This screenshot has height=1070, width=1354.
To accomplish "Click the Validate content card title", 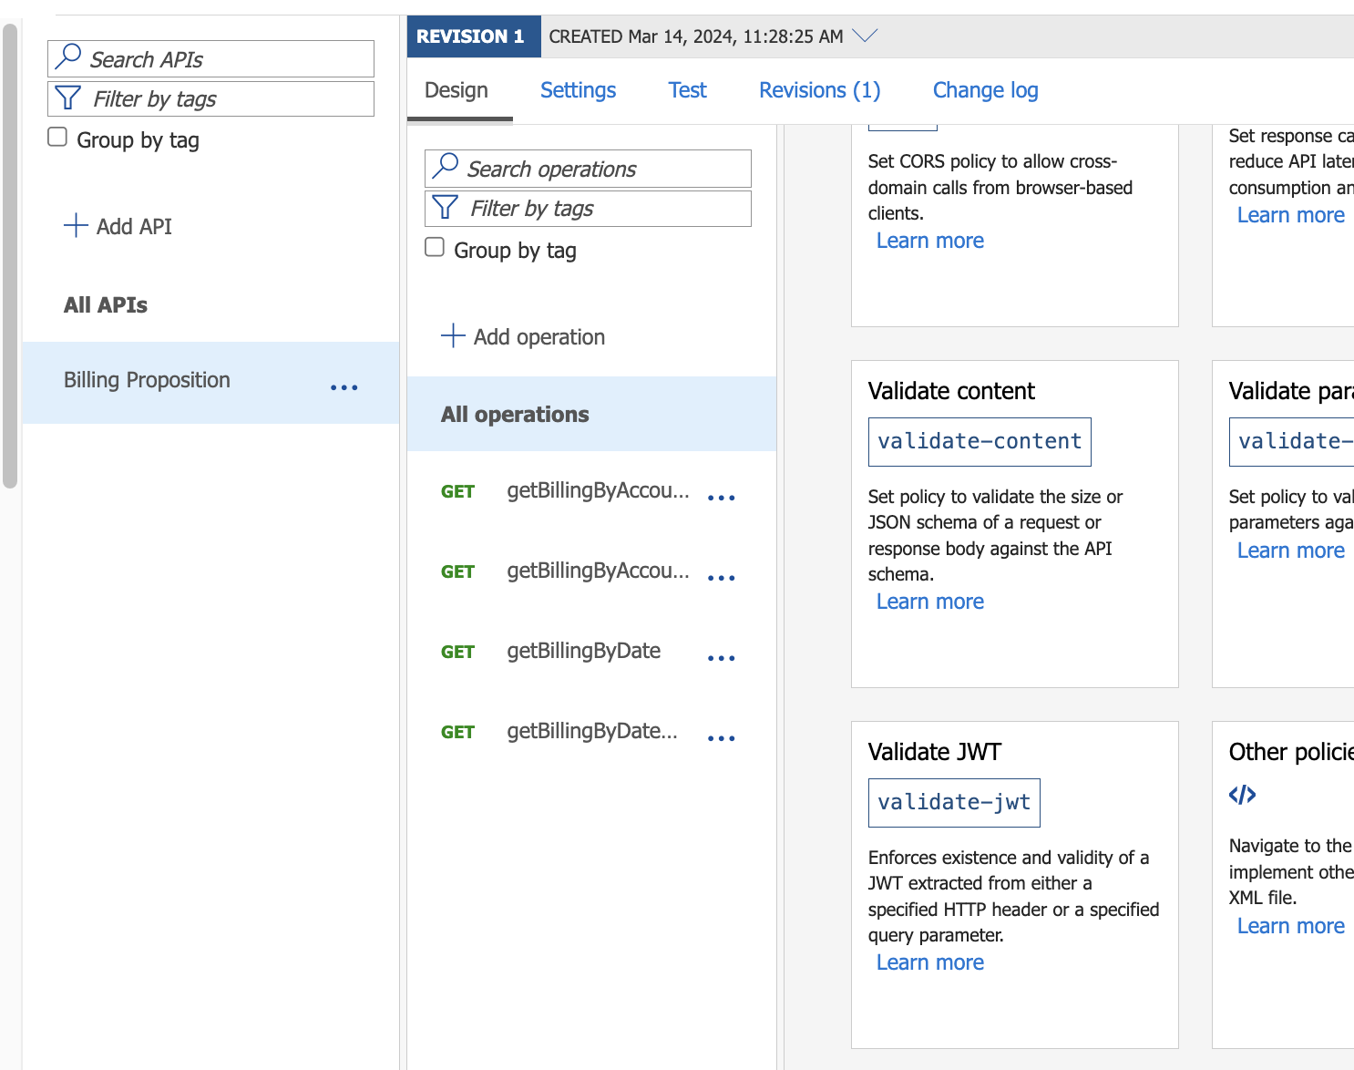I will coord(951,391).
